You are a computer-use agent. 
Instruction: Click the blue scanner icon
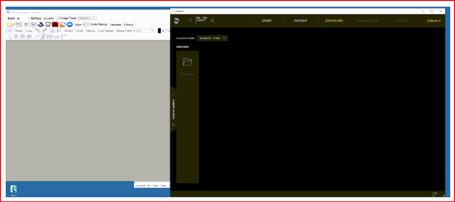[40, 24]
